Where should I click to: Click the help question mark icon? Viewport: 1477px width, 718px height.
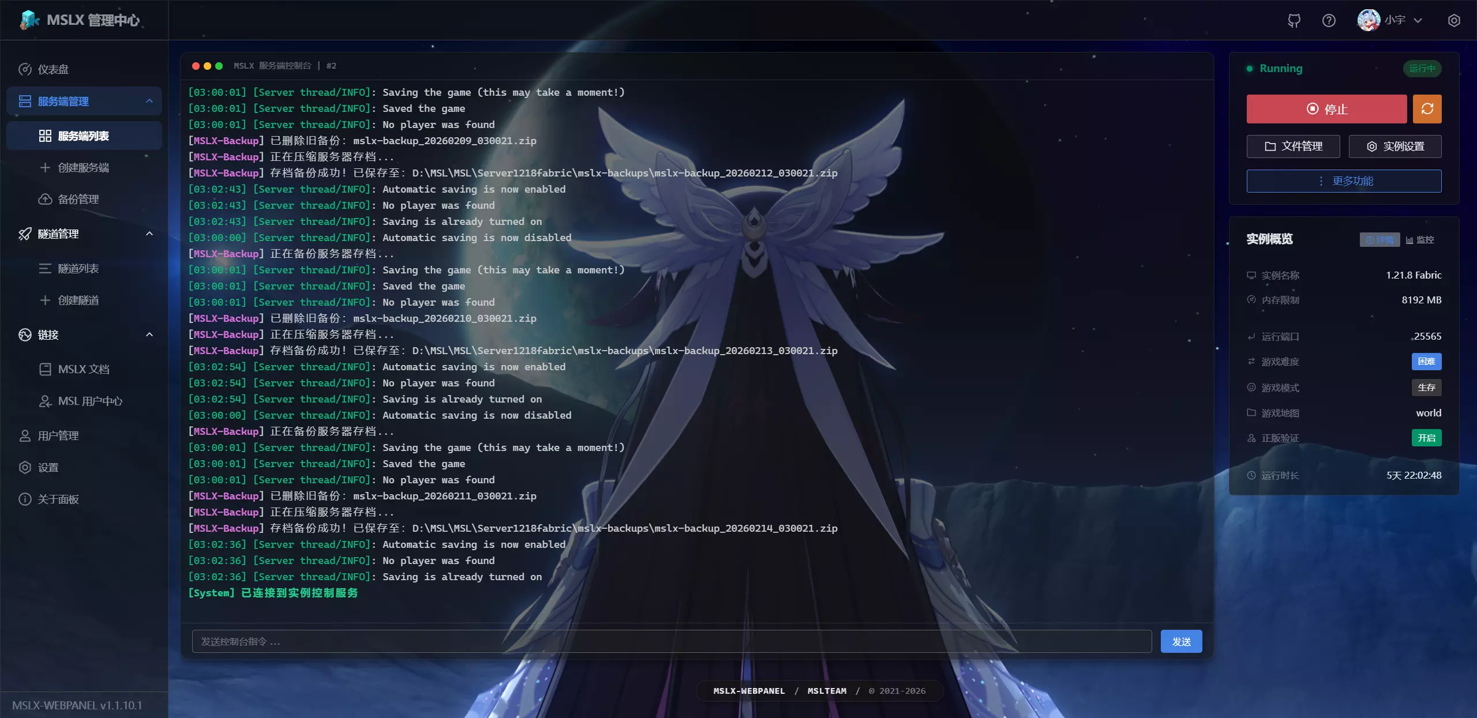click(x=1329, y=21)
